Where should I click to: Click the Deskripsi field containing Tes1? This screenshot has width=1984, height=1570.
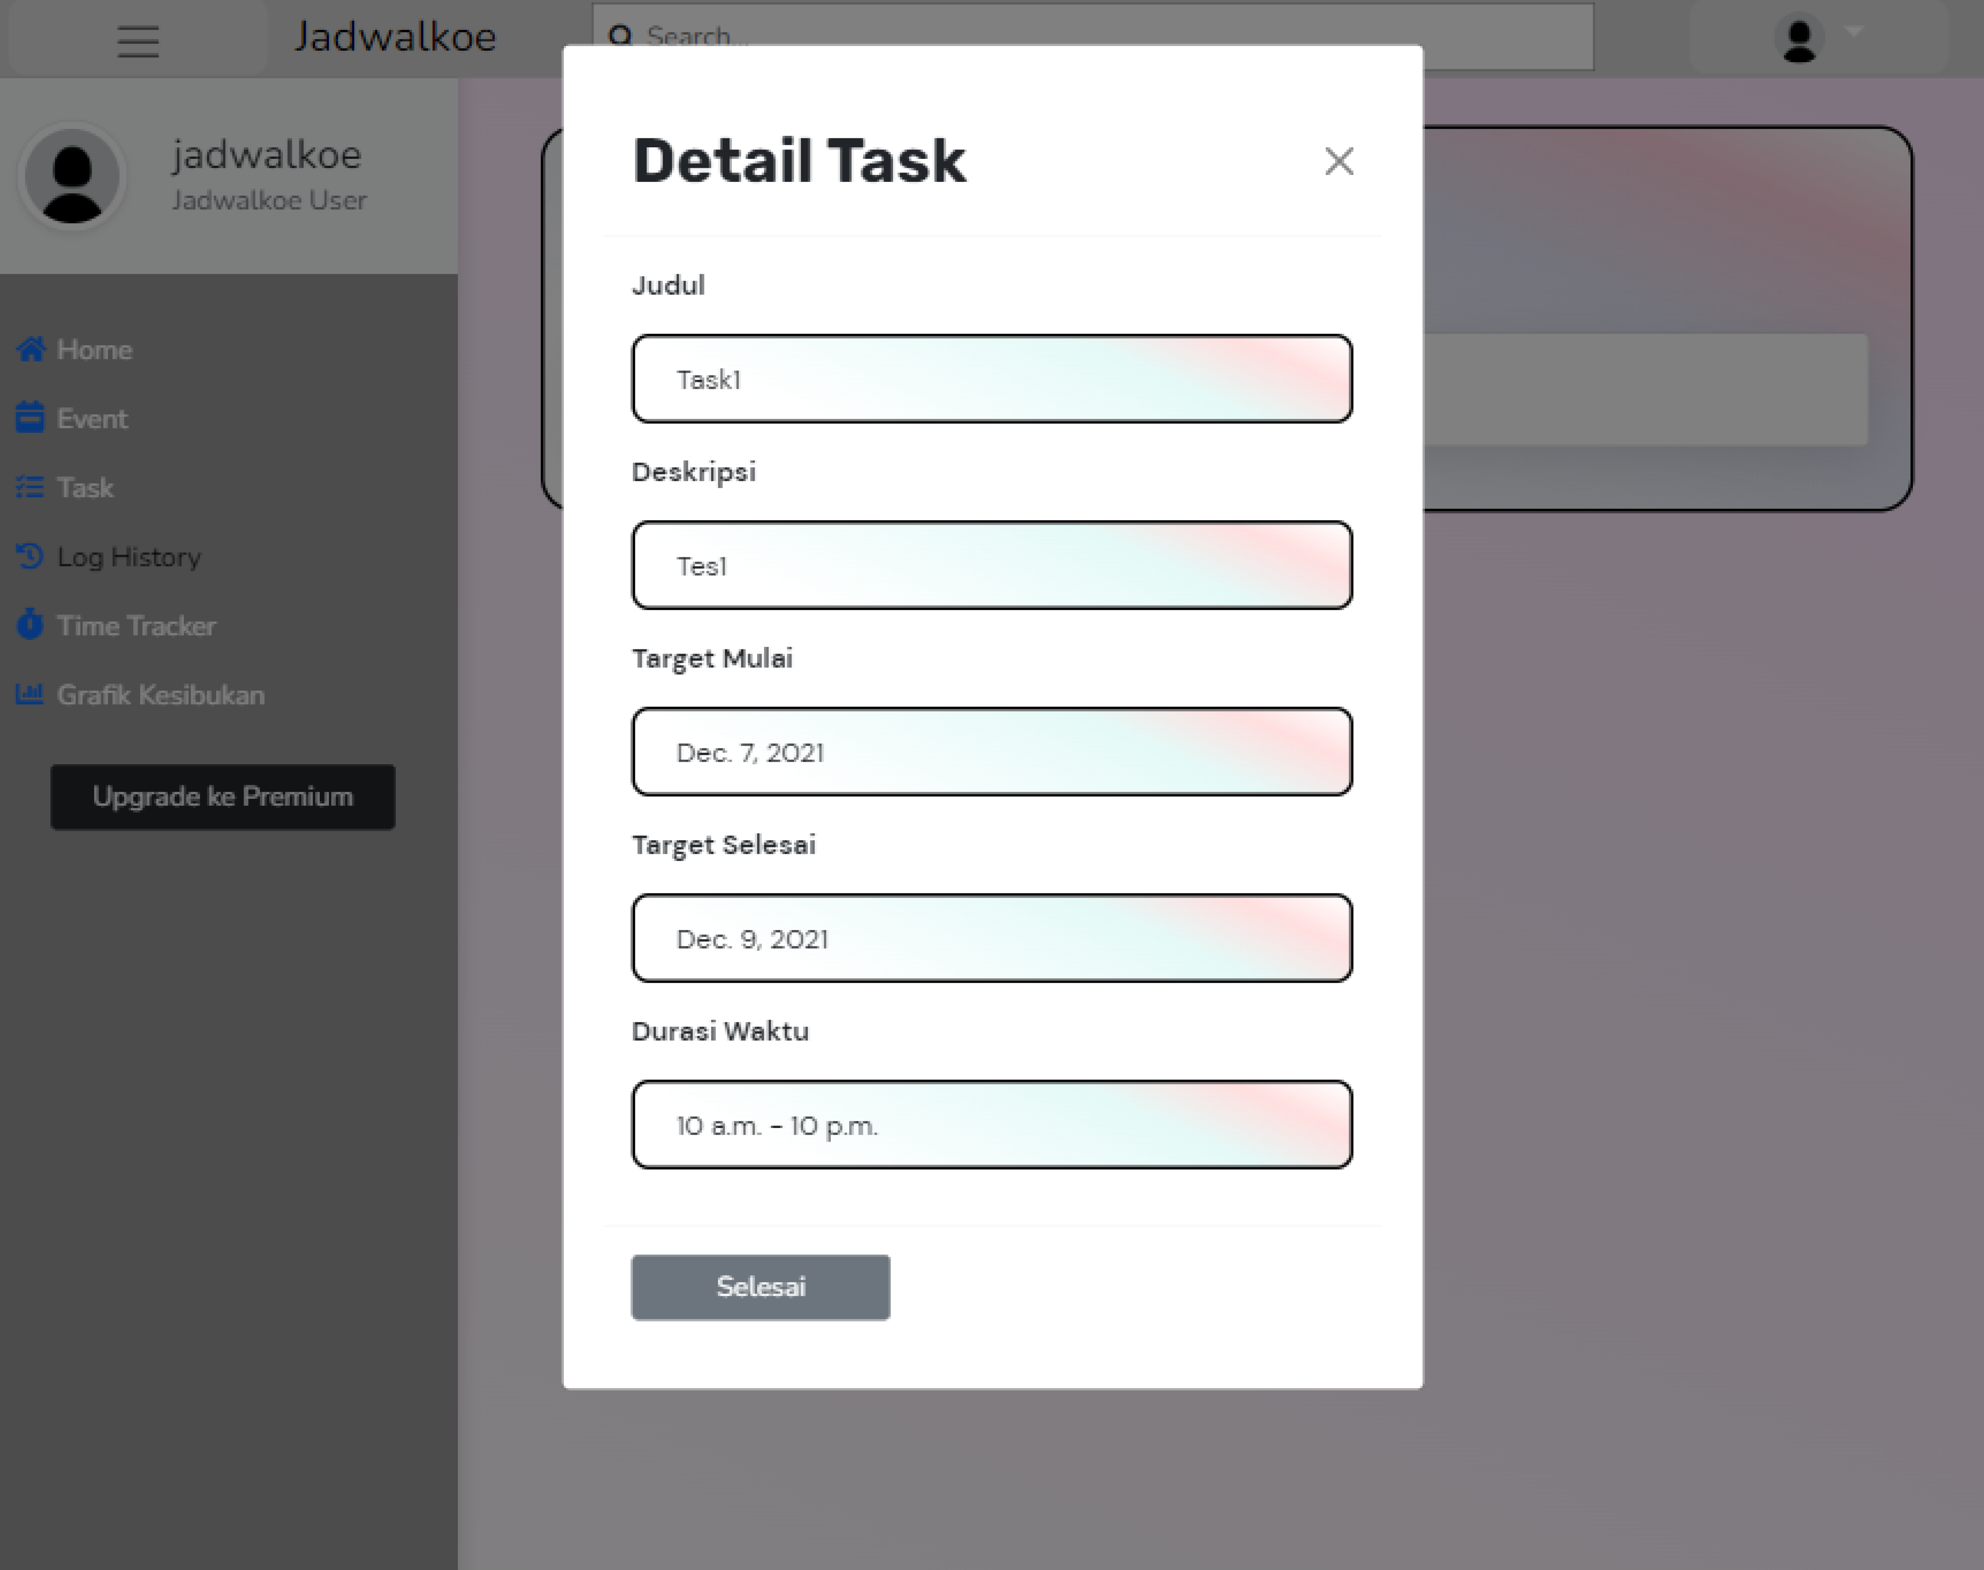tap(992, 565)
